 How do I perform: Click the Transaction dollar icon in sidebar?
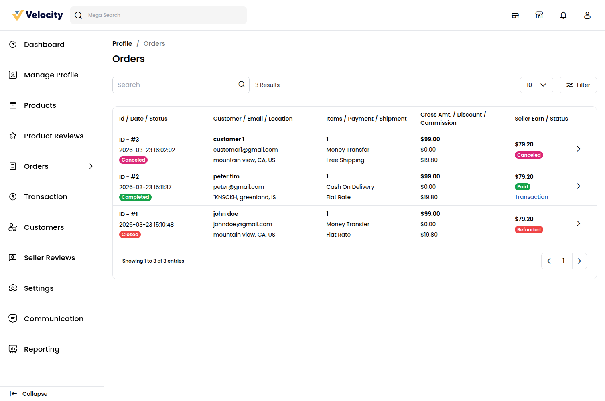point(12,196)
